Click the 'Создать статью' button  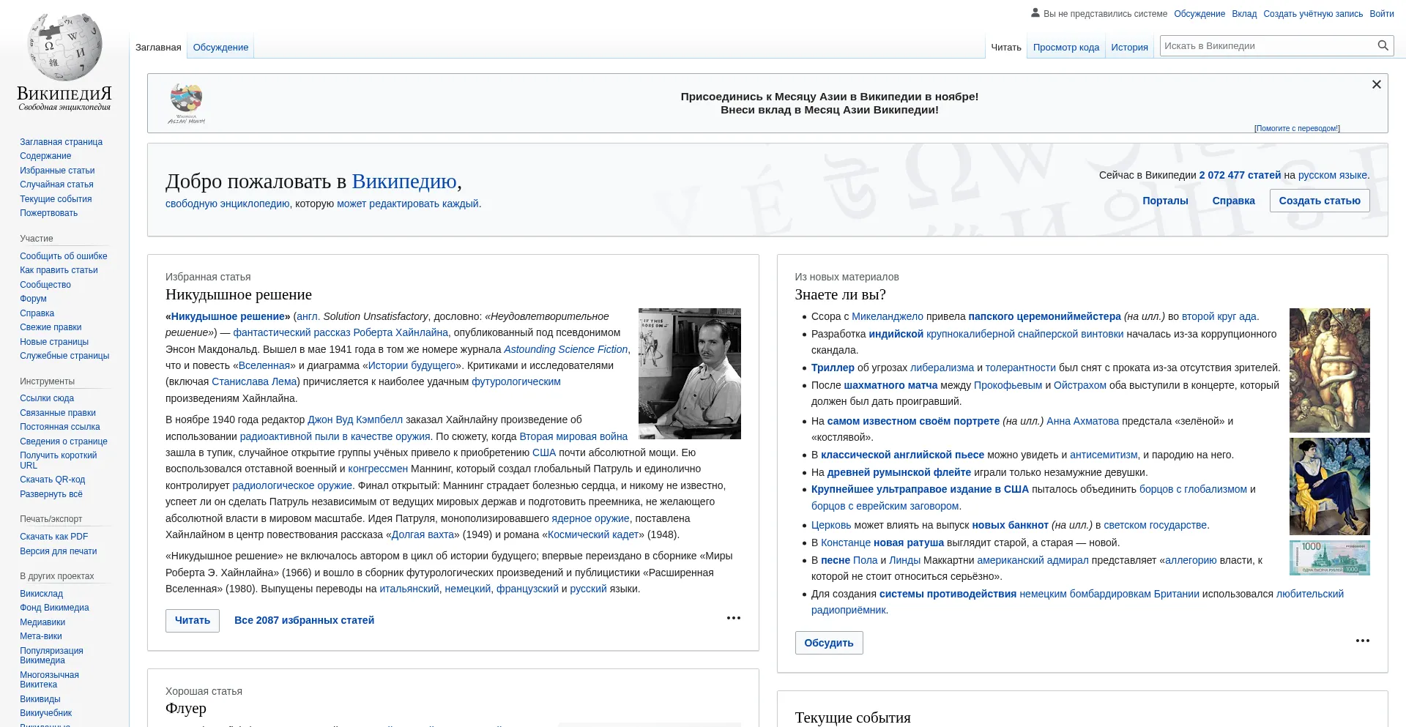[x=1319, y=201]
